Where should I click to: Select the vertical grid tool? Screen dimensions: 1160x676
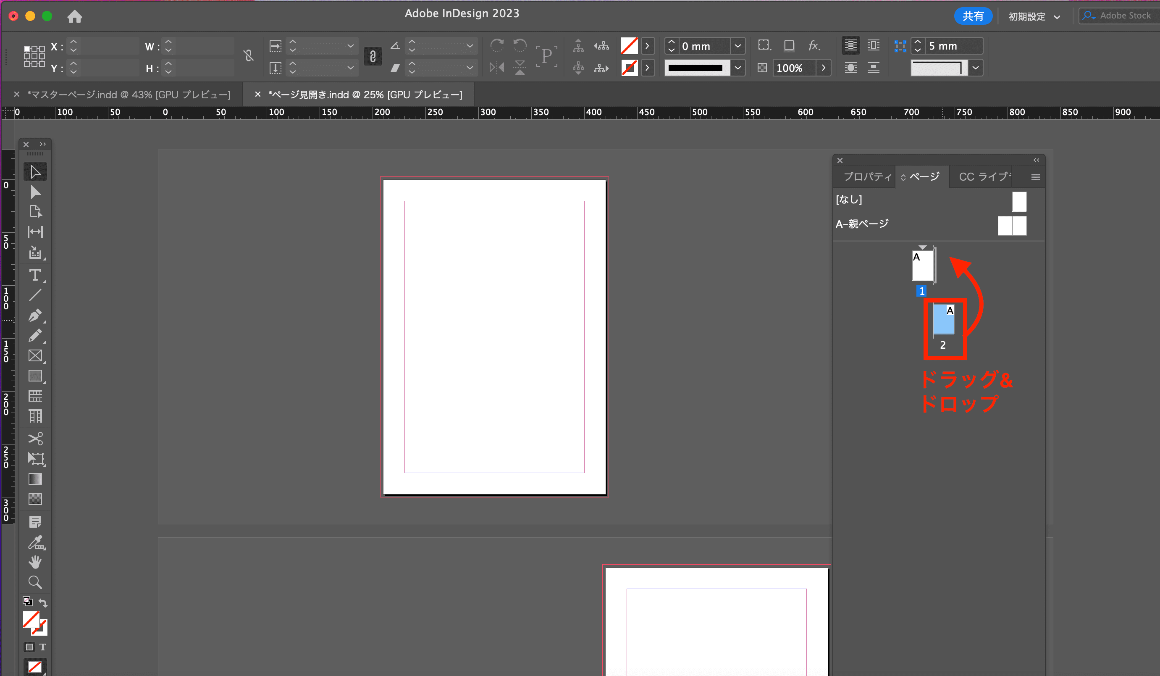[35, 416]
